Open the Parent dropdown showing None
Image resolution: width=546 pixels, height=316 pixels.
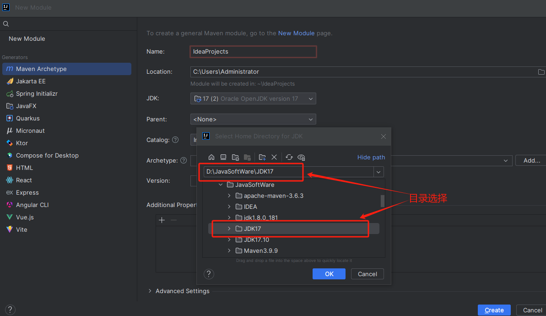253,119
